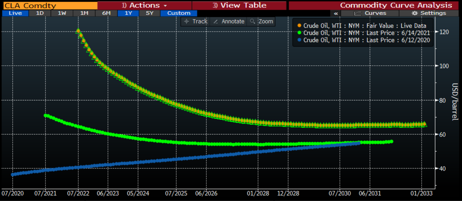Image resolution: width=462 pixels, height=201 pixels.
Task: Open the Curves chart icon panel
Action: click(x=357, y=13)
